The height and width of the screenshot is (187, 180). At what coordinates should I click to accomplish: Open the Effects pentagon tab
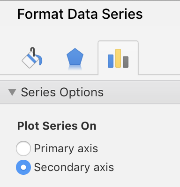[x=75, y=59]
